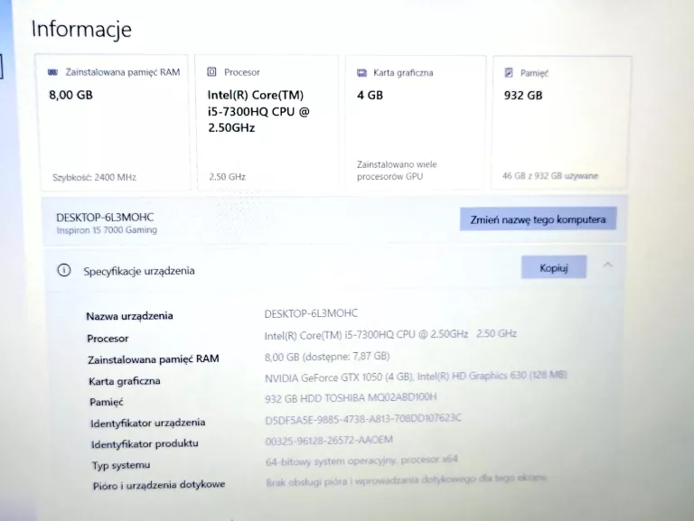The height and width of the screenshot is (521, 694).
Task: Click the info icon beside Specyfikacje urządzenia
Action: pyautogui.click(x=64, y=270)
